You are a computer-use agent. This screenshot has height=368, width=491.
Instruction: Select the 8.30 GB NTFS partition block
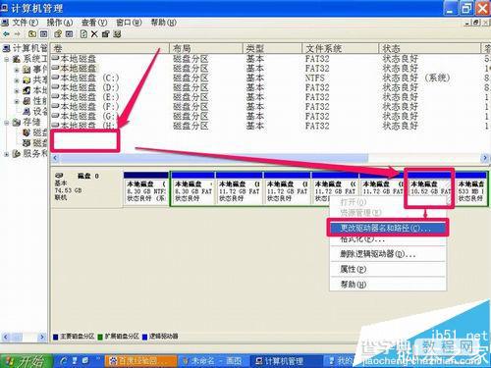(x=146, y=188)
